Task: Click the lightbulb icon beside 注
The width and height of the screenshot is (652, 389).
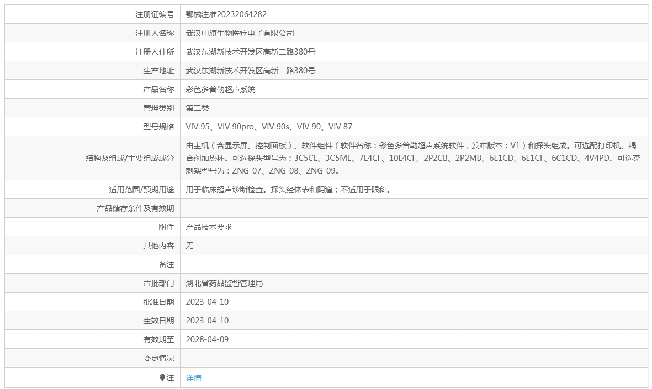Action: click(x=162, y=377)
